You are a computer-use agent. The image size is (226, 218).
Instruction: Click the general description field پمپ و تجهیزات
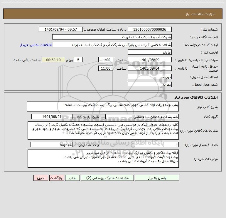103,107
